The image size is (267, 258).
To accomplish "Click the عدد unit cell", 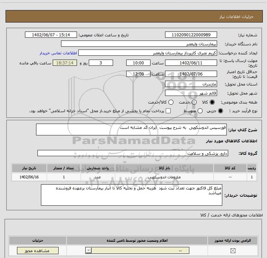I will tap(98, 177).
